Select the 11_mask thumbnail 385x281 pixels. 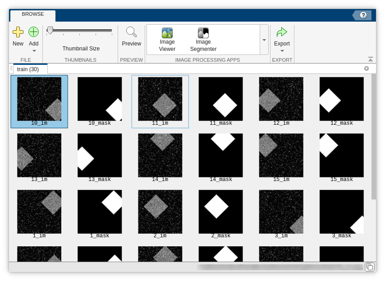220,102
